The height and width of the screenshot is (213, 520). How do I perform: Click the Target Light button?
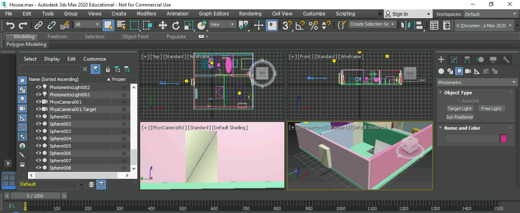coord(459,108)
